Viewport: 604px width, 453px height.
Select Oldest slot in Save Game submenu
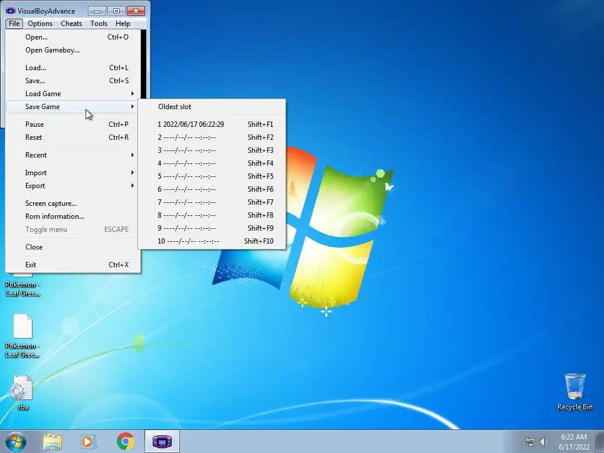pyautogui.click(x=212, y=107)
